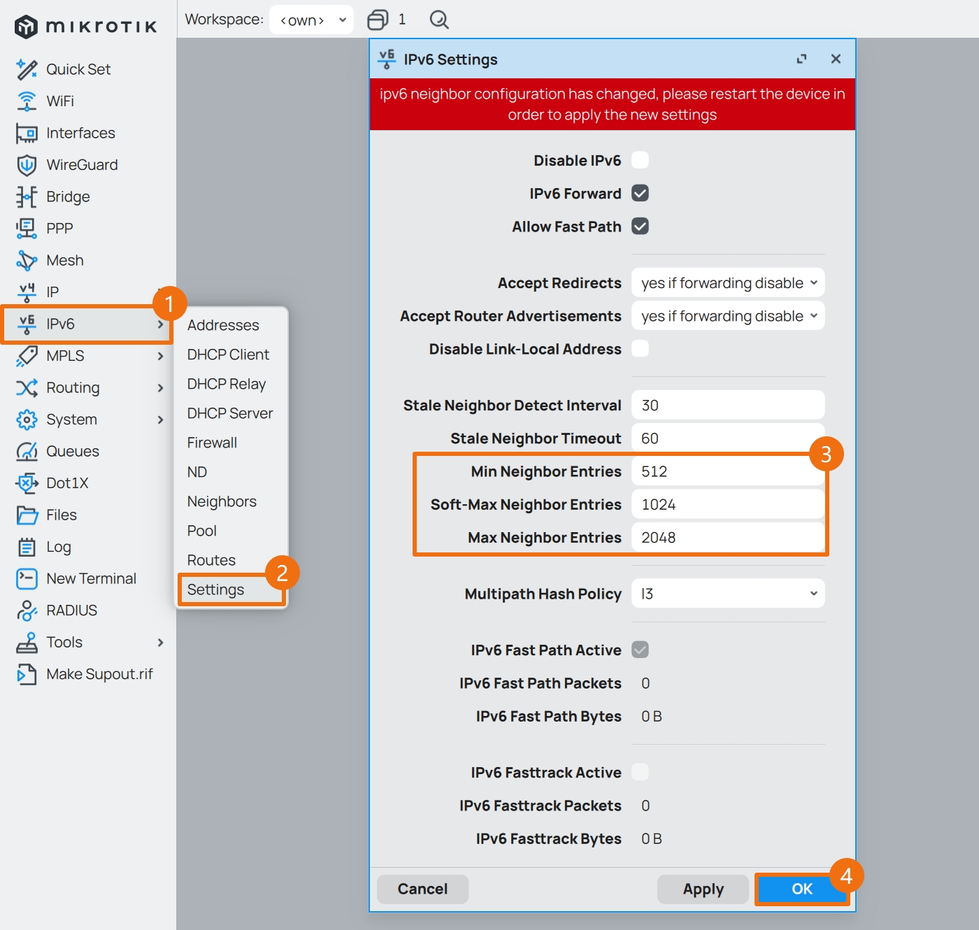This screenshot has height=930, width=979.
Task: Click the Max Neighbor Entries field
Action: tap(727, 538)
